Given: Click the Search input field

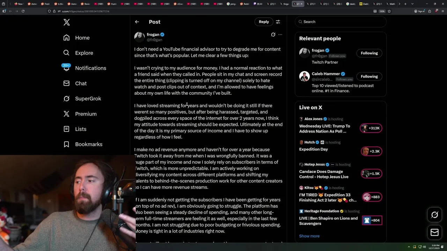Looking at the screenshot, I should coord(340,22).
